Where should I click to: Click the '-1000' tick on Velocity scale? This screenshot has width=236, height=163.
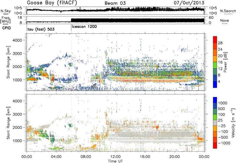tap(224, 143)
